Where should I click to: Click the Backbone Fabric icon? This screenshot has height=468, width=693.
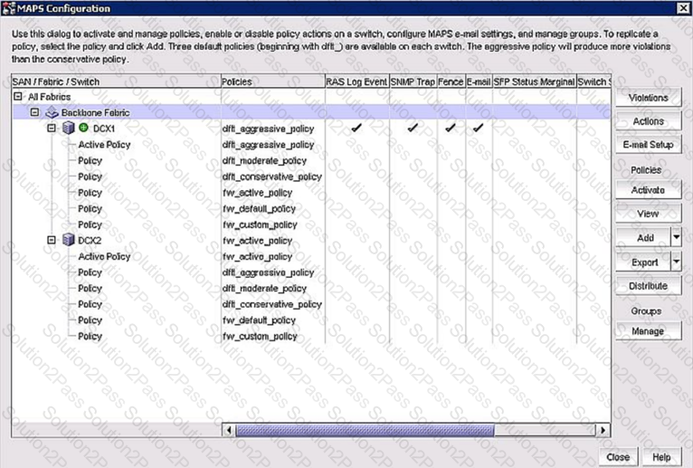[x=52, y=112]
